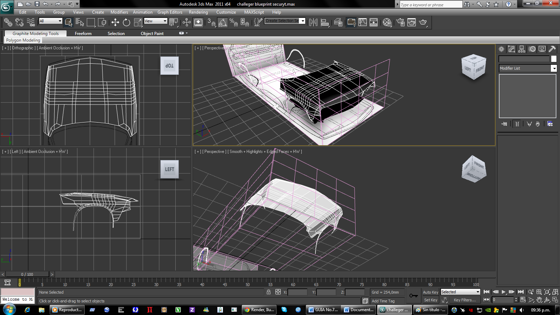Click the Mirror tool icon
Image resolution: width=560 pixels, height=315 pixels.
[x=313, y=22]
